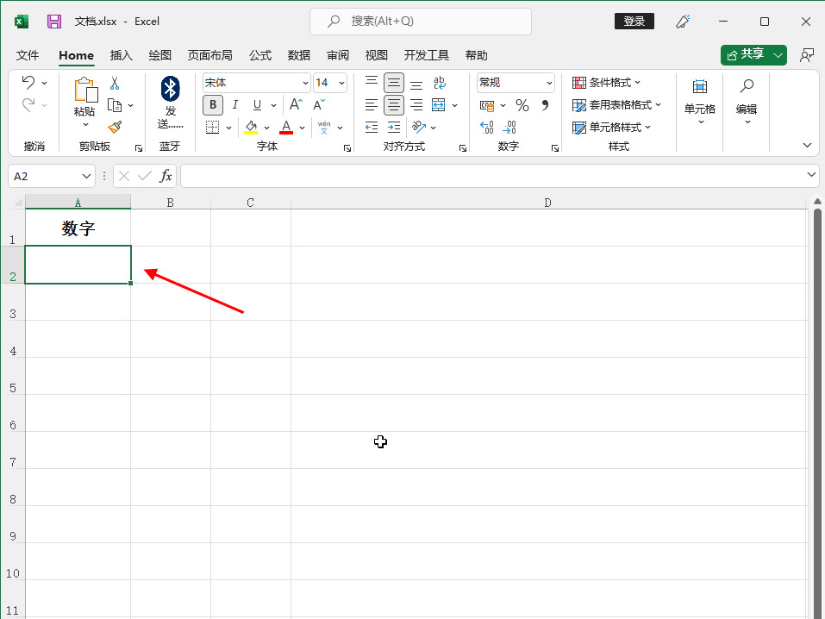This screenshot has width=825, height=619.
Task: Apply the yellow fill color
Action: [251, 127]
